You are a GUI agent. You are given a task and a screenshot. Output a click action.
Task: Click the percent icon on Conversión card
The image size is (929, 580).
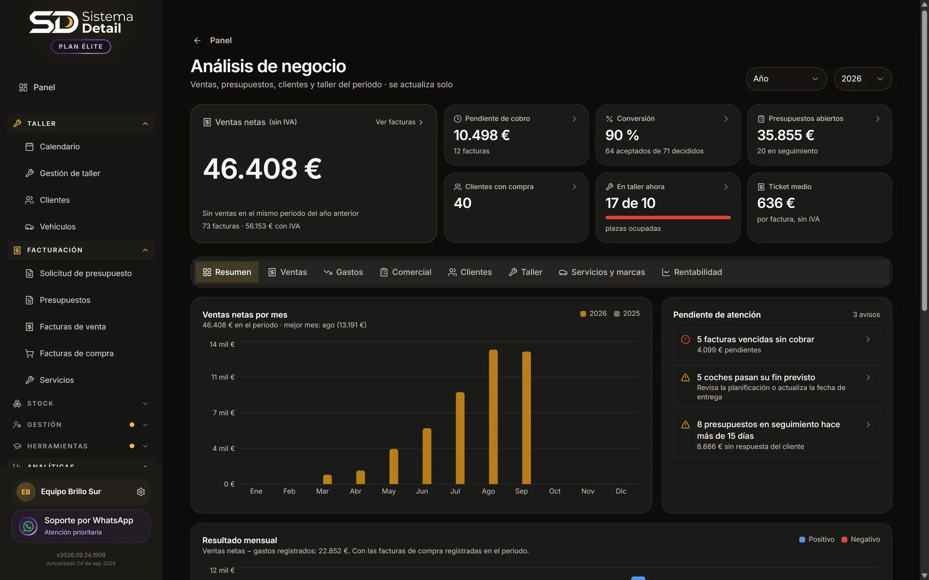[x=609, y=119]
